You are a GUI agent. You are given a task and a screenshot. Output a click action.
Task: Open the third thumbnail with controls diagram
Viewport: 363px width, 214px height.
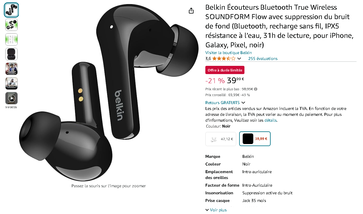[x=11, y=39]
